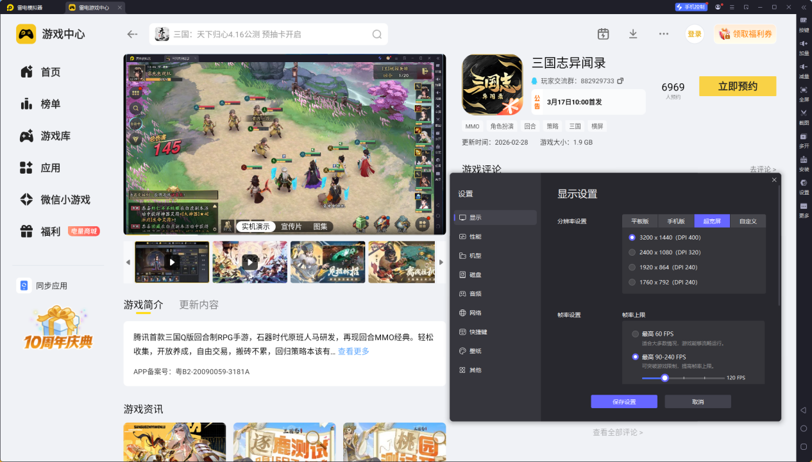
Task: Click the Android home circle in right sidebar
Action: pos(803,428)
